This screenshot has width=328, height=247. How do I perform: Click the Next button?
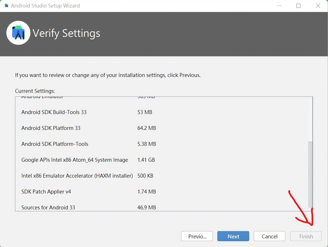click(x=233, y=236)
